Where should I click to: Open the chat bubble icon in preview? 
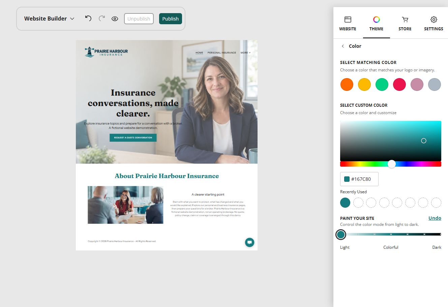pos(249,242)
